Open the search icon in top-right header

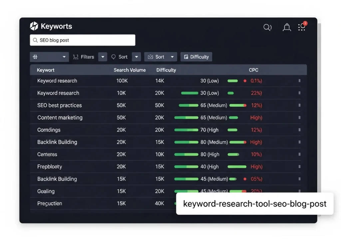tap(267, 27)
